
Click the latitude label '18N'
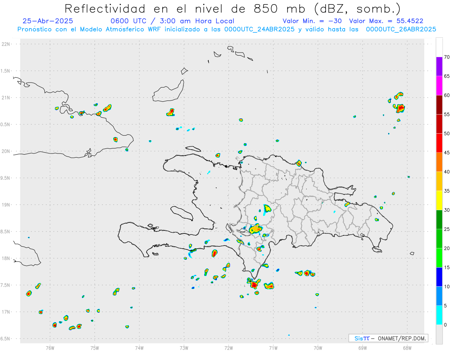pos(6,258)
